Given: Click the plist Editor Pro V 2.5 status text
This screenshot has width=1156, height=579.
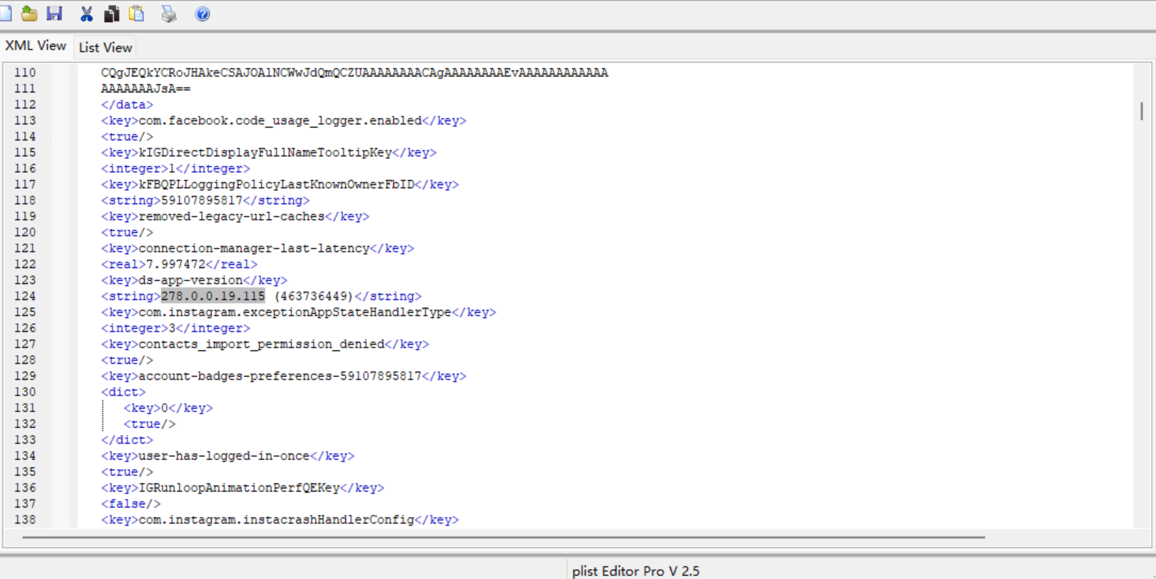Looking at the screenshot, I should point(636,570).
